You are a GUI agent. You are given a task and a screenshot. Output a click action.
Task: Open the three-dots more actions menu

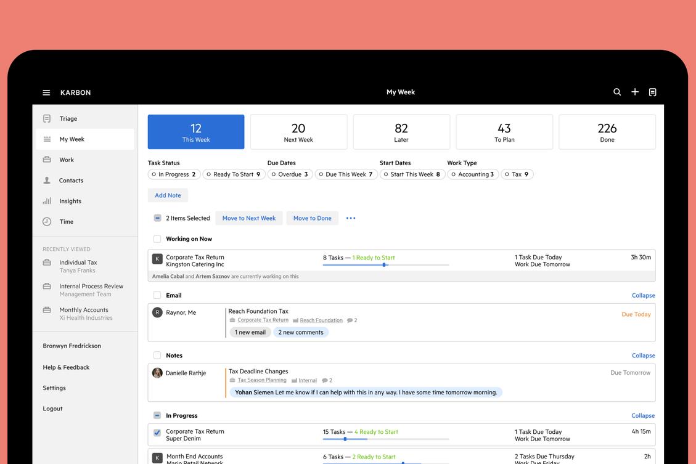(x=351, y=218)
